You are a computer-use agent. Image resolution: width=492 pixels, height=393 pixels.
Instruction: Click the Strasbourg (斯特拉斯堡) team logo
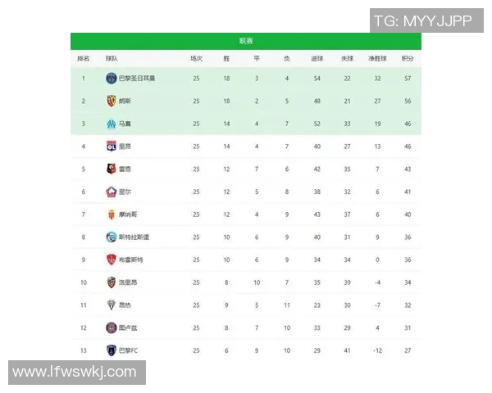click(x=112, y=237)
